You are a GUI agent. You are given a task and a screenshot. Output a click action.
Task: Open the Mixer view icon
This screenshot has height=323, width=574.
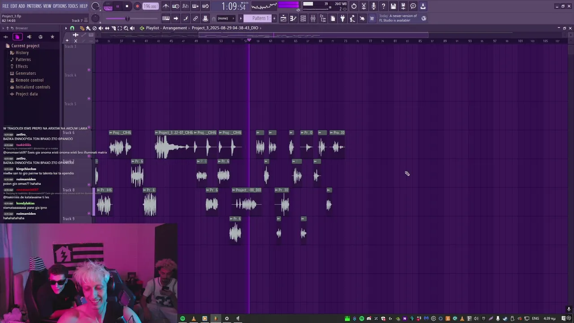(313, 18)
